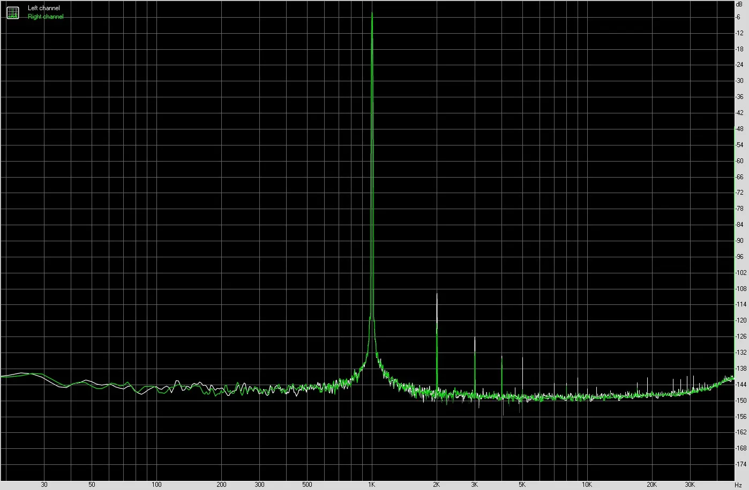Click the 30K frequency label

click(690, 485)
